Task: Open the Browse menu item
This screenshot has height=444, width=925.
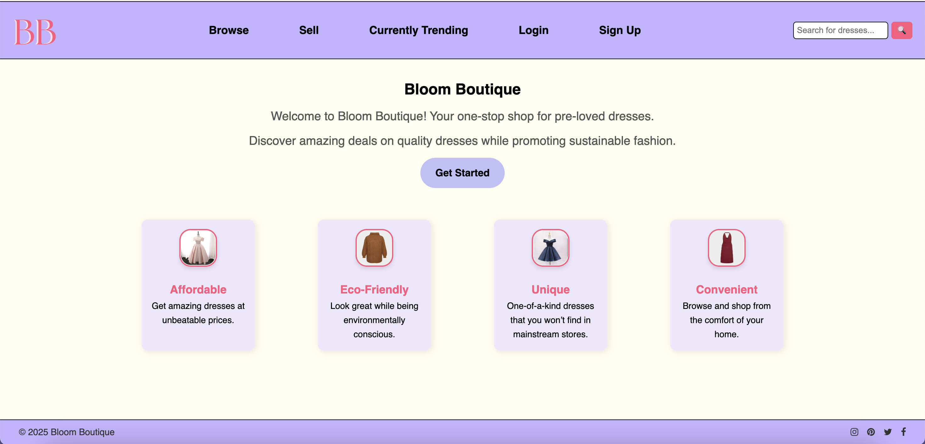Action: (229, 30)
